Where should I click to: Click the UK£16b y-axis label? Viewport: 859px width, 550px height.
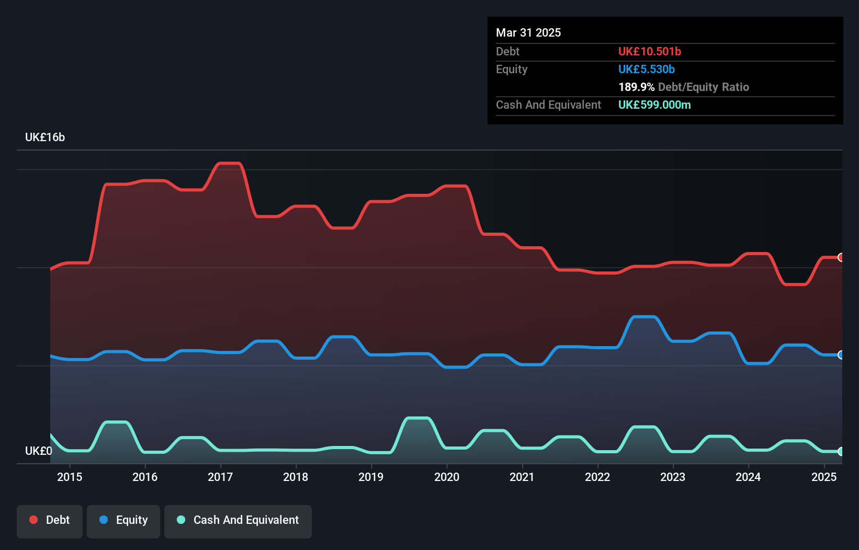(x=45, y=137)
